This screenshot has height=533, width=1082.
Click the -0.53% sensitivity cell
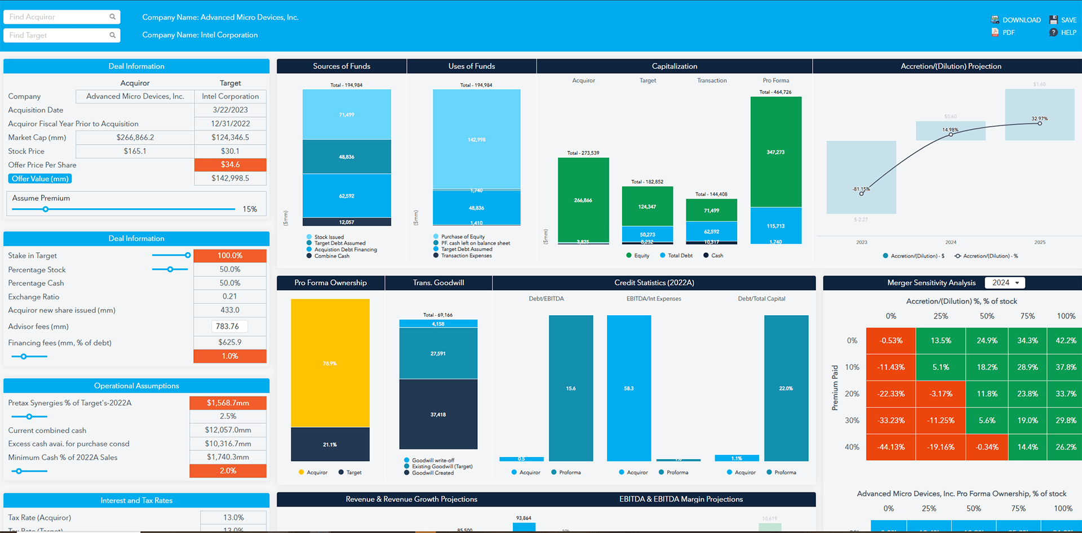(891, 341)
